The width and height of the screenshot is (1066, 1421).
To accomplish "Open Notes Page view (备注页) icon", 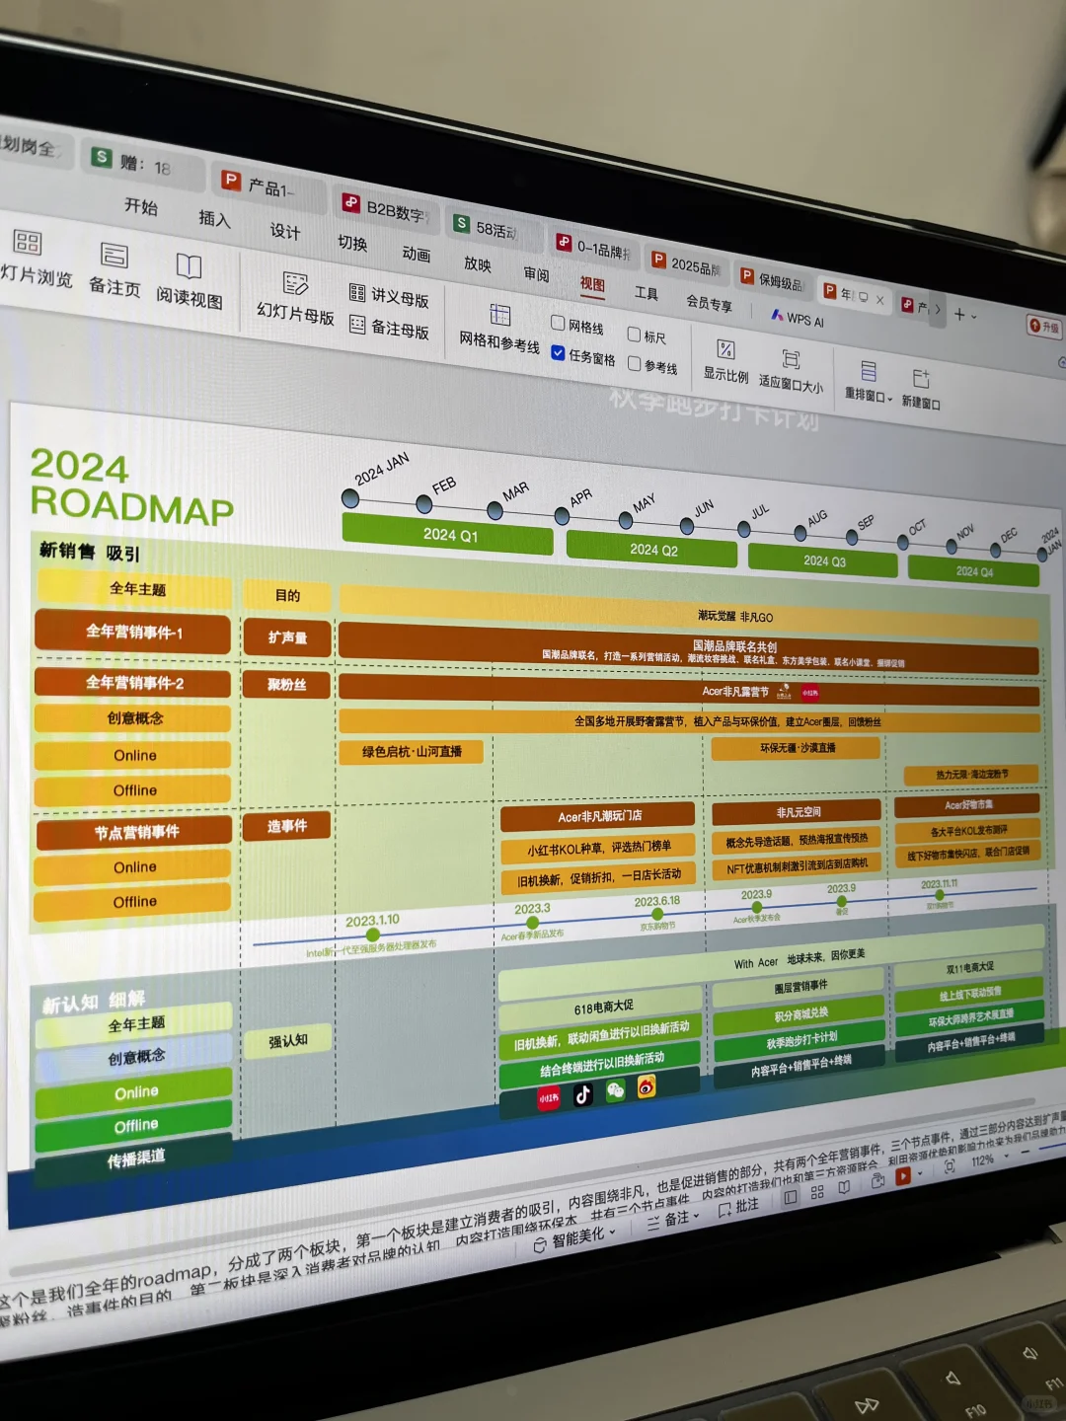I will click(114, 256).
